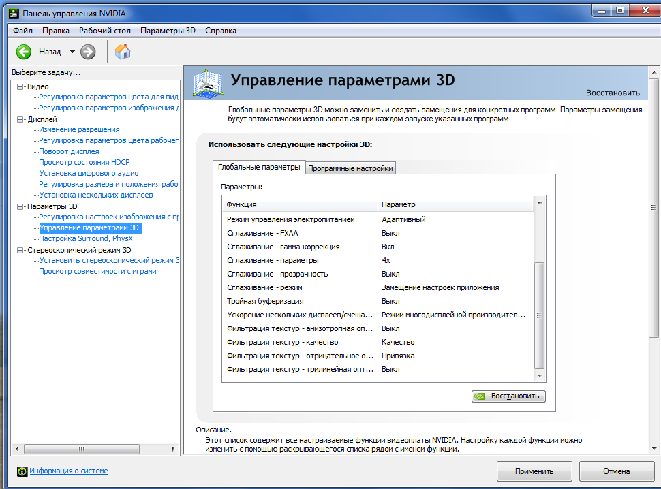661x489 pixels.
Task: Open Настройка Surround, PhysX task
Action: (x=86, y=239)
